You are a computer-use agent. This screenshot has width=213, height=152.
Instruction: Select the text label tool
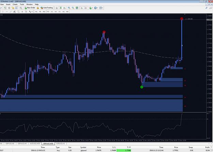[x=26, y=12]
